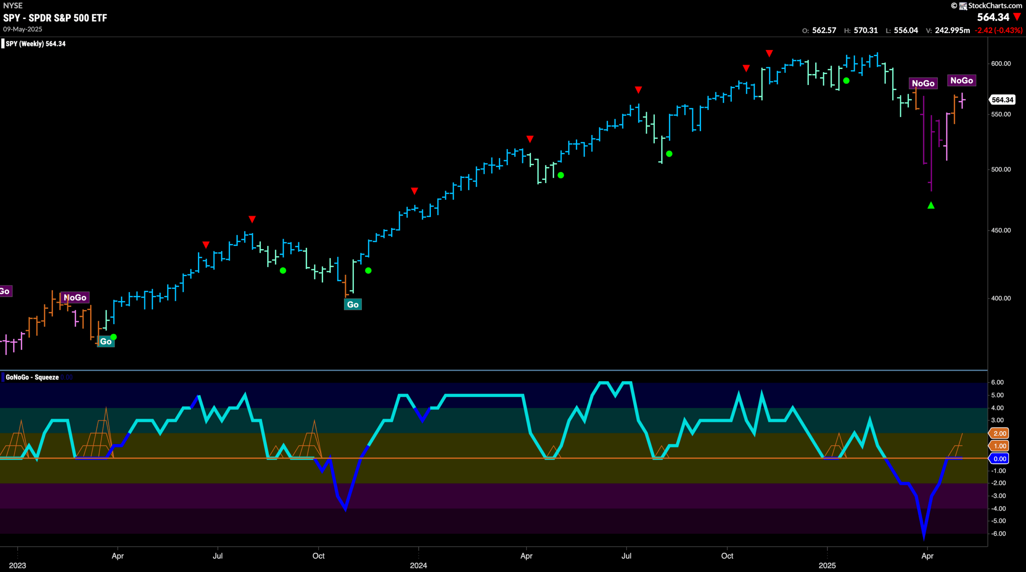1026x572 pixels.
Task: Click the GoNoGo - Squeeze panel label
Action: [32, 377]
